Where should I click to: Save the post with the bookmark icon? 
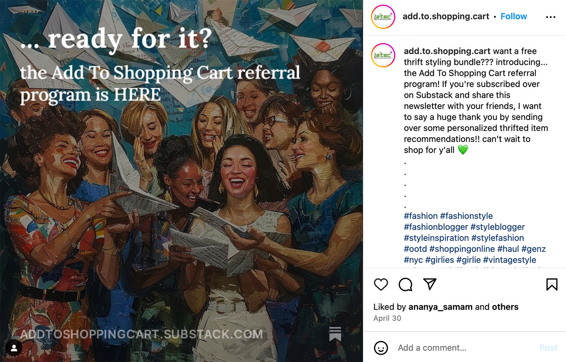point(552,285)
